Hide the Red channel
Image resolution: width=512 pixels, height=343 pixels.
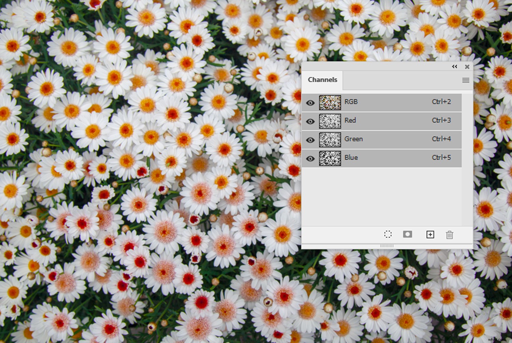pyautogui.click(x=311, y=121)
